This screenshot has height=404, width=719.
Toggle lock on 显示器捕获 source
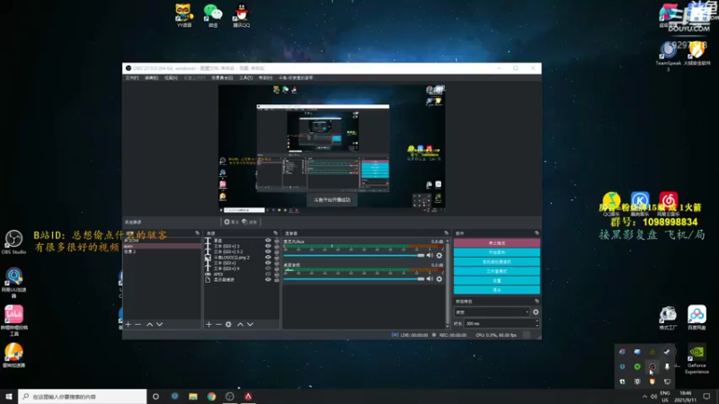(276, 279)
